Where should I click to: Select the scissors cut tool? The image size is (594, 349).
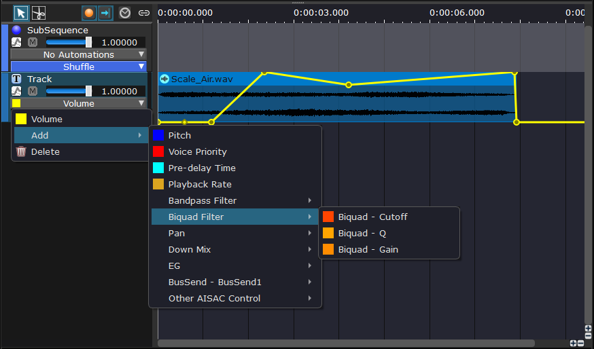[x=39, y=13]
